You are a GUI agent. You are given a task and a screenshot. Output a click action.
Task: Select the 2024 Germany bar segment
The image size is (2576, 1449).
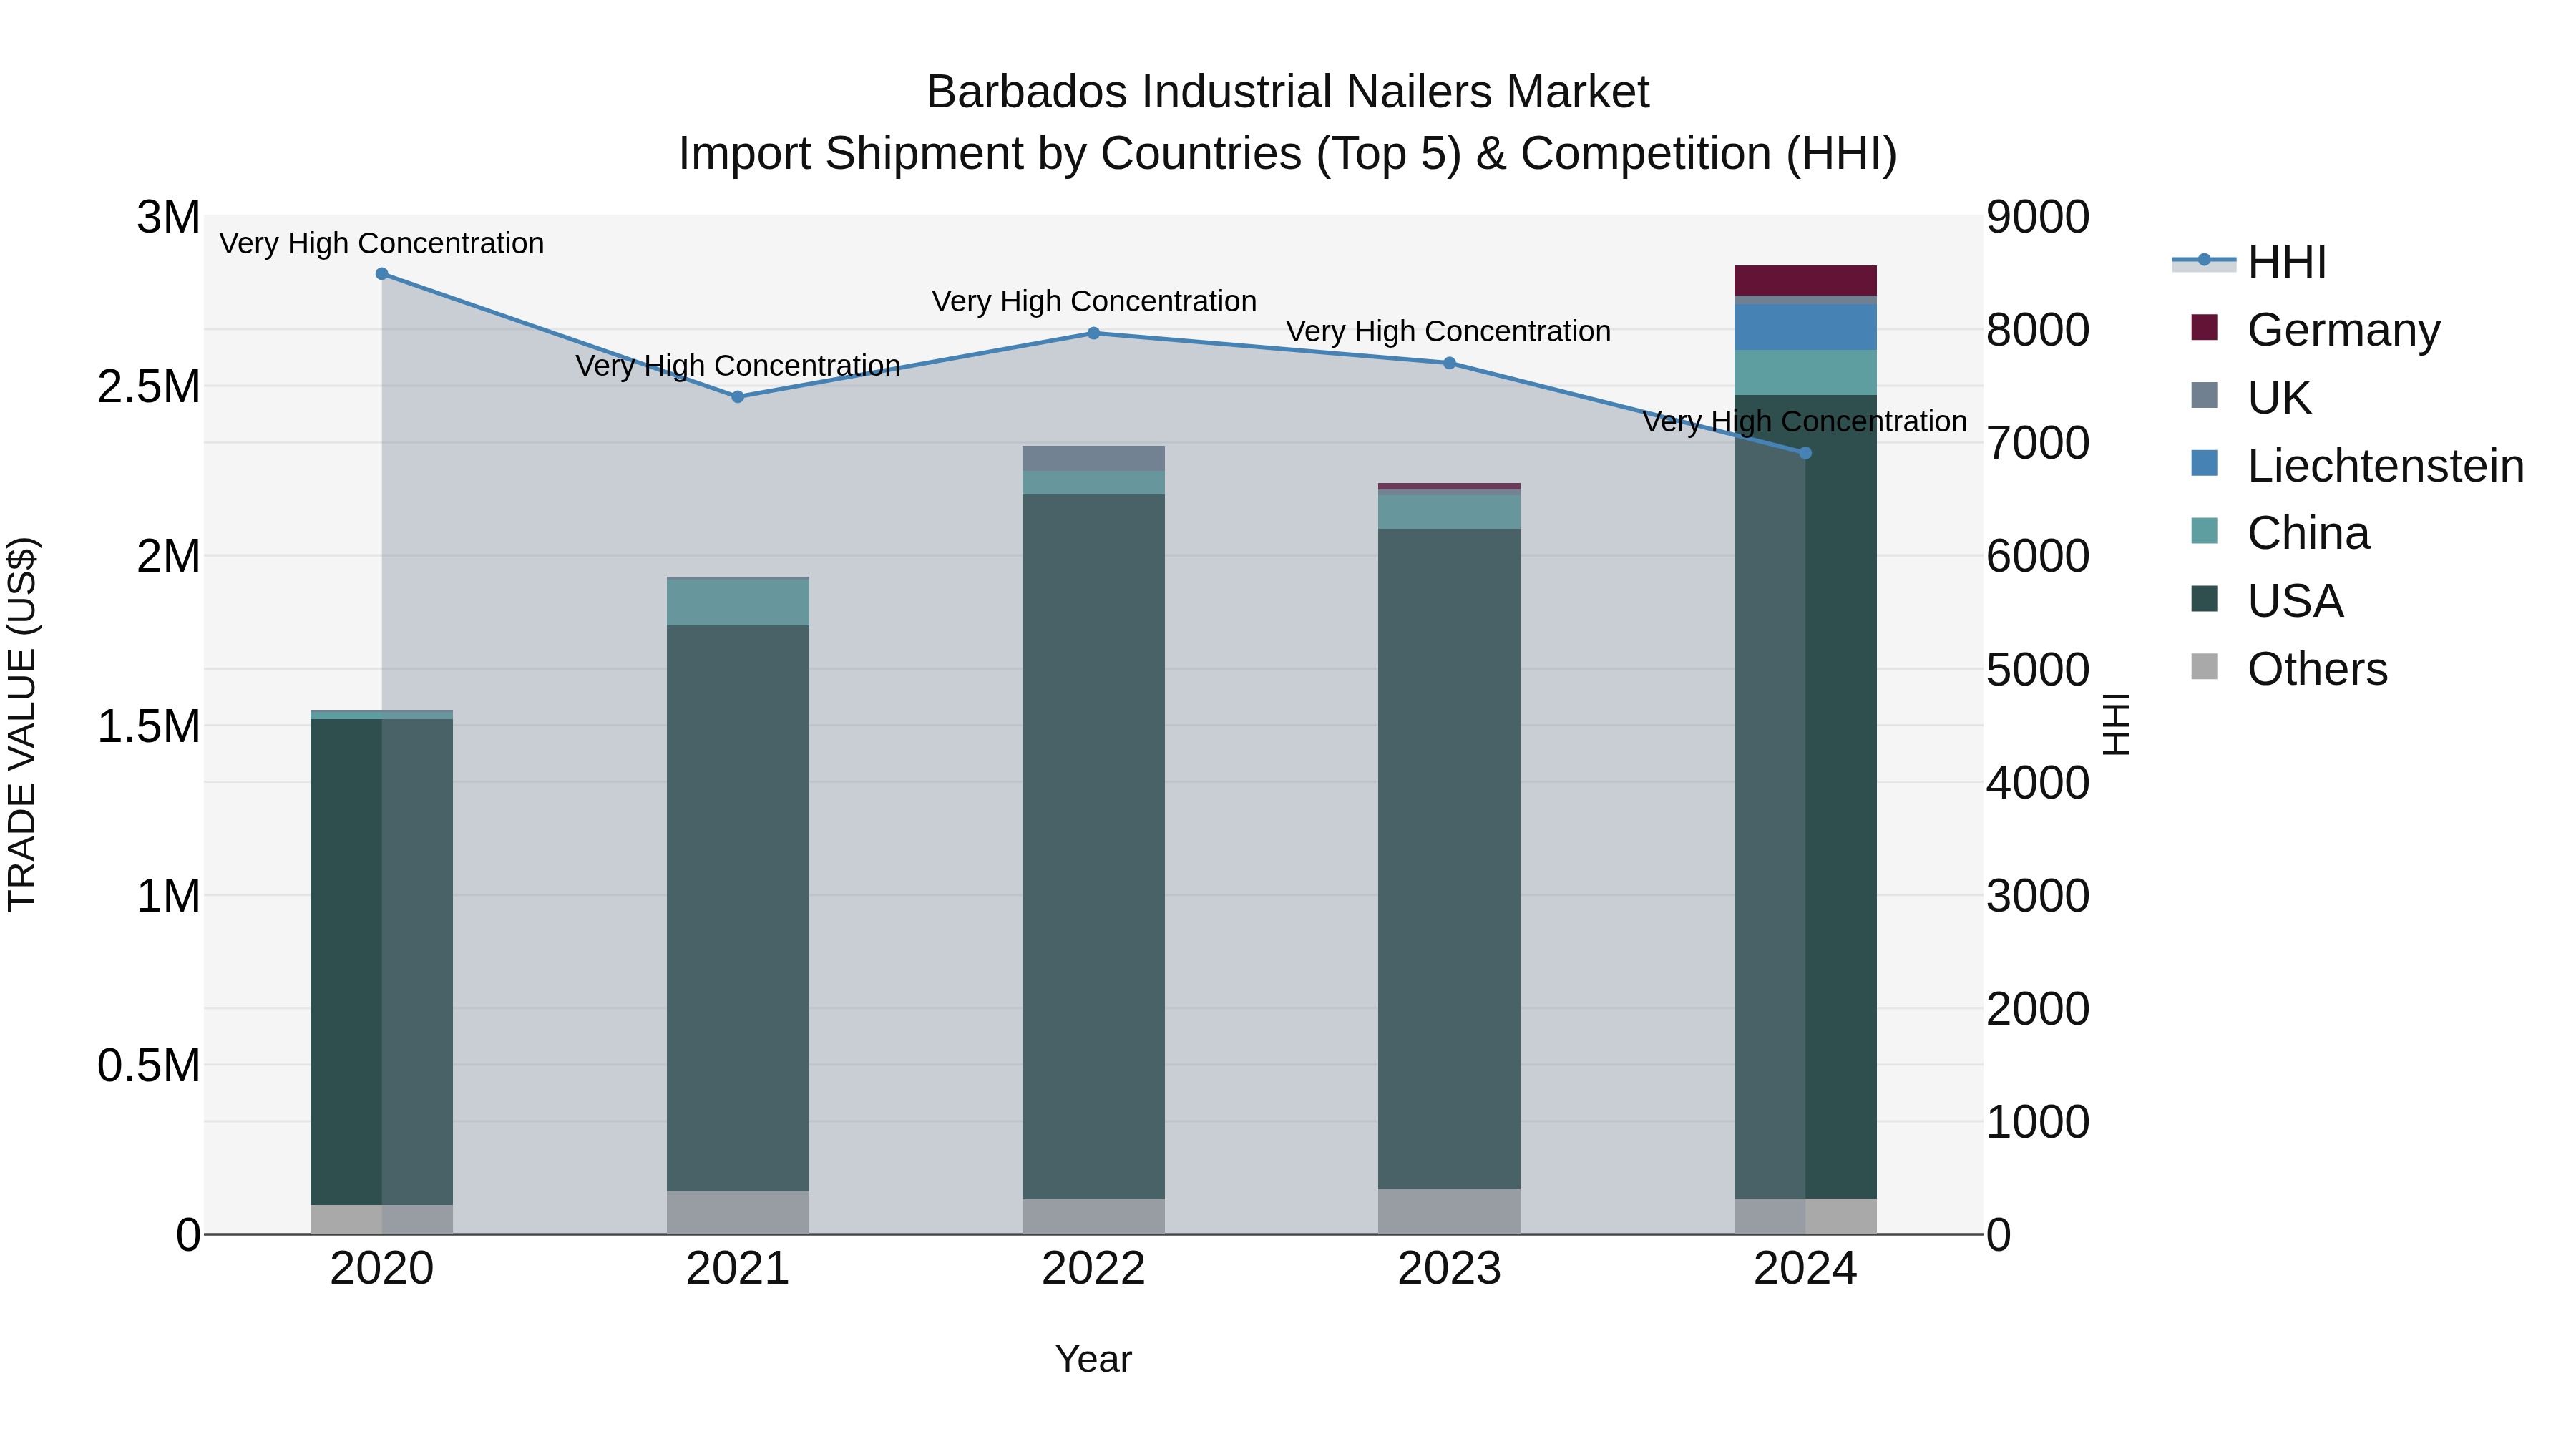(1805, 280)
